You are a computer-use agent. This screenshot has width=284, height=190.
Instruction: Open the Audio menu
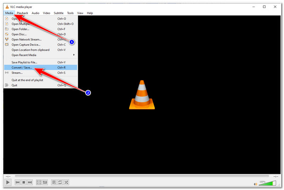point(35,13)
